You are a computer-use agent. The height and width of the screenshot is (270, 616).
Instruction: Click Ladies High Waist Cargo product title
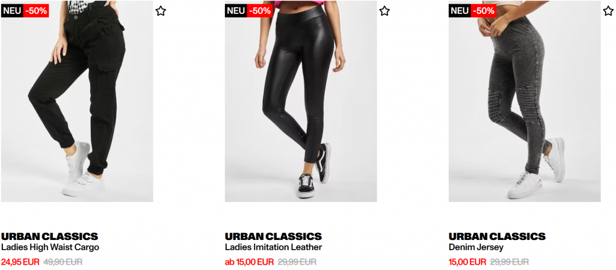[x=50, y=247]
